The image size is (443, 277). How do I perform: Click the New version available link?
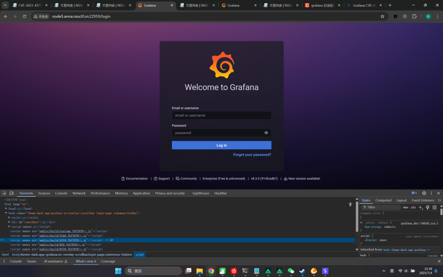(302, 179)
